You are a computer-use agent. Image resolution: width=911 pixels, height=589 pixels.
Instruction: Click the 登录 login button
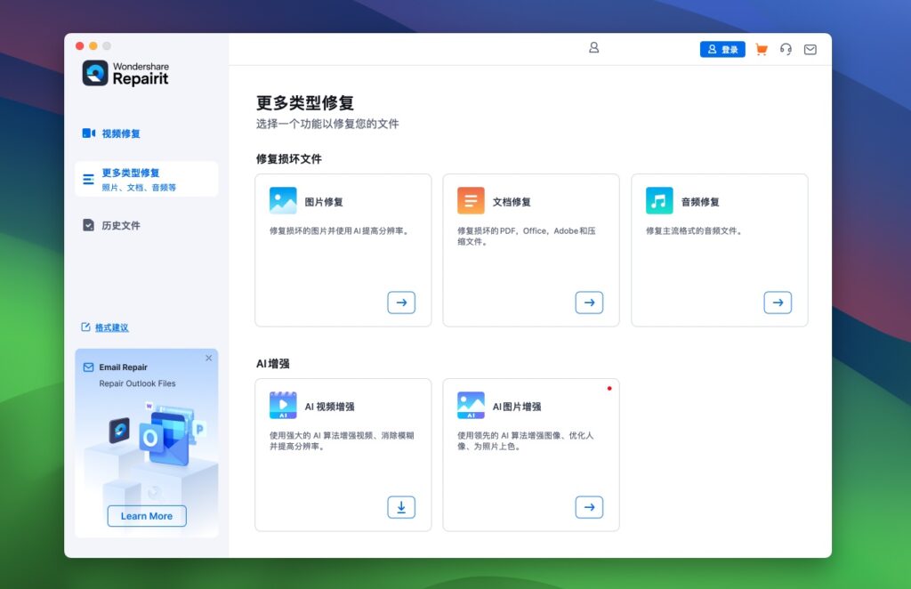[x=722, y=49]
